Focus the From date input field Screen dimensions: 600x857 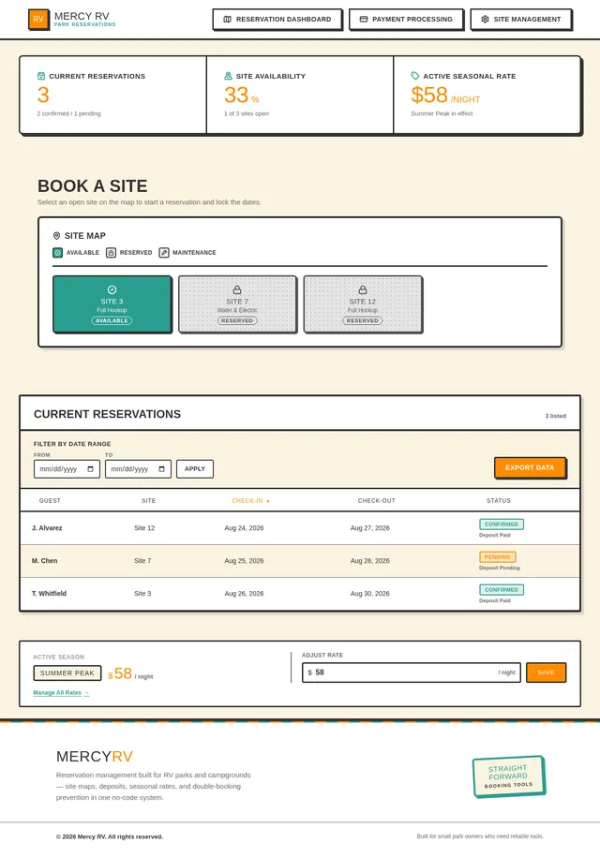[x=67, y=469]
